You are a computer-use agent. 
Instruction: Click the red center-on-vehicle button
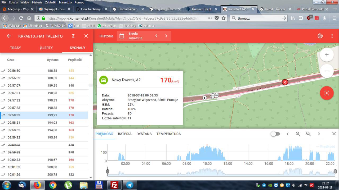327,93
